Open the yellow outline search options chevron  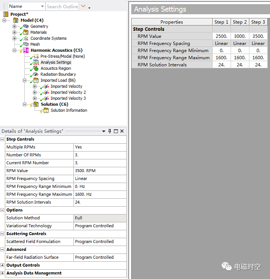[83, 6]
